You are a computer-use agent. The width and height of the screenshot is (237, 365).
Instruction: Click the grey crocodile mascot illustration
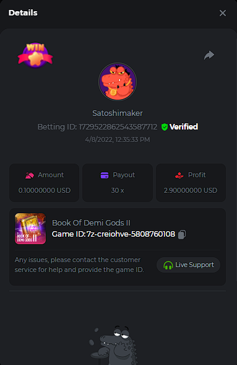click(114, 345)
